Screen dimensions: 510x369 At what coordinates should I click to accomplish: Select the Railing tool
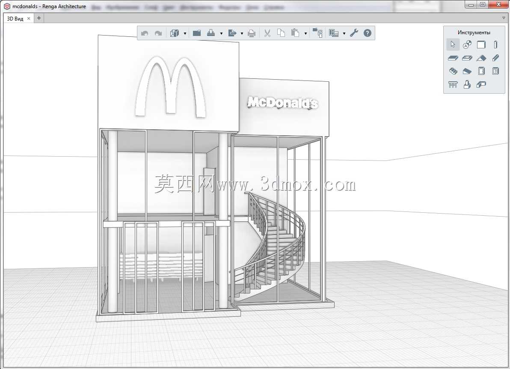453,85
